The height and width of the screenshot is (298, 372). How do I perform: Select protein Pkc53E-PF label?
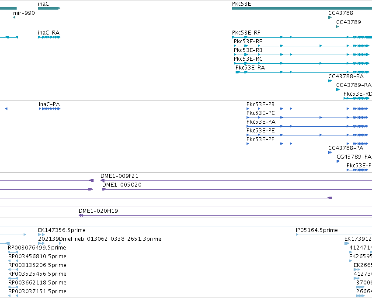pyautogui.click(x=260, y=139)
